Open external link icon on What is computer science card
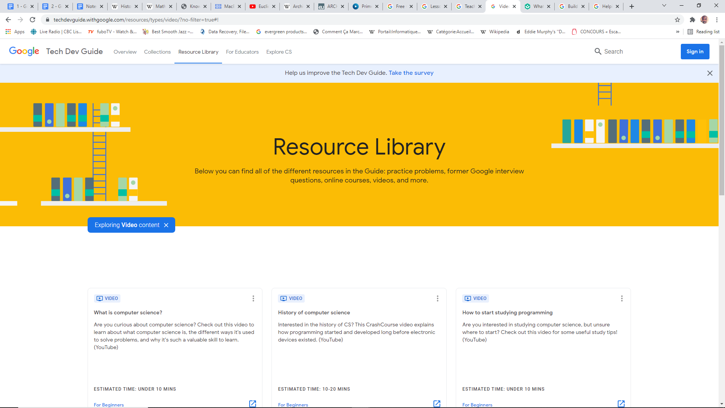 pos(253,403)
